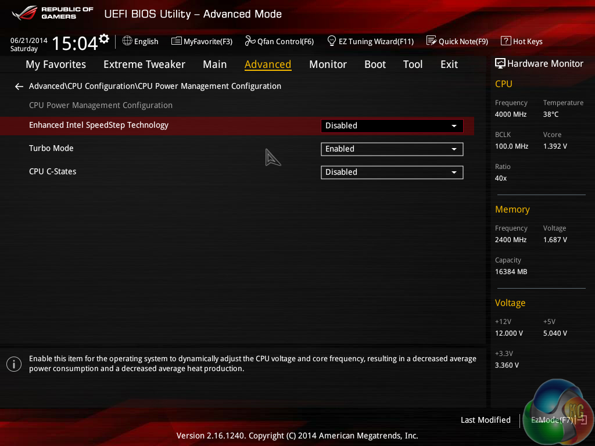Switch to the Boot tab
Screen dimensions: 595x446
(x=375, y=64)
